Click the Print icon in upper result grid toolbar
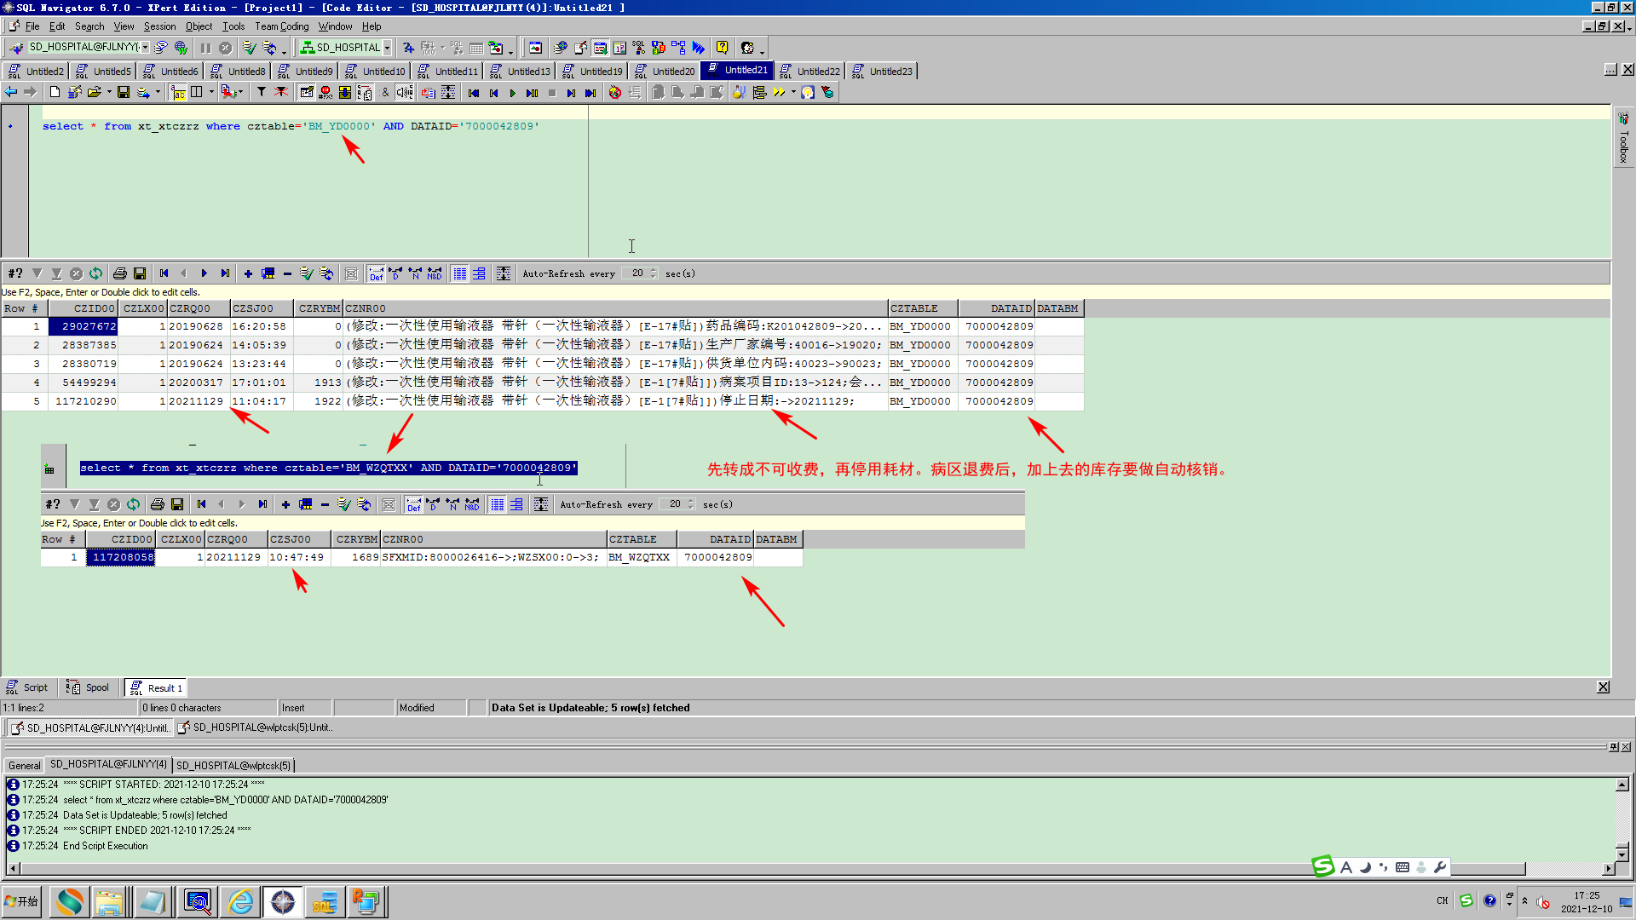The height and width of the screenshot is (920, 1636). [x=120, y=273]
